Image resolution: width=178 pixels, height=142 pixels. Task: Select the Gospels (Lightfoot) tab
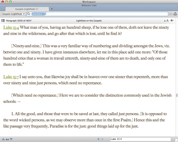[27, 9]
